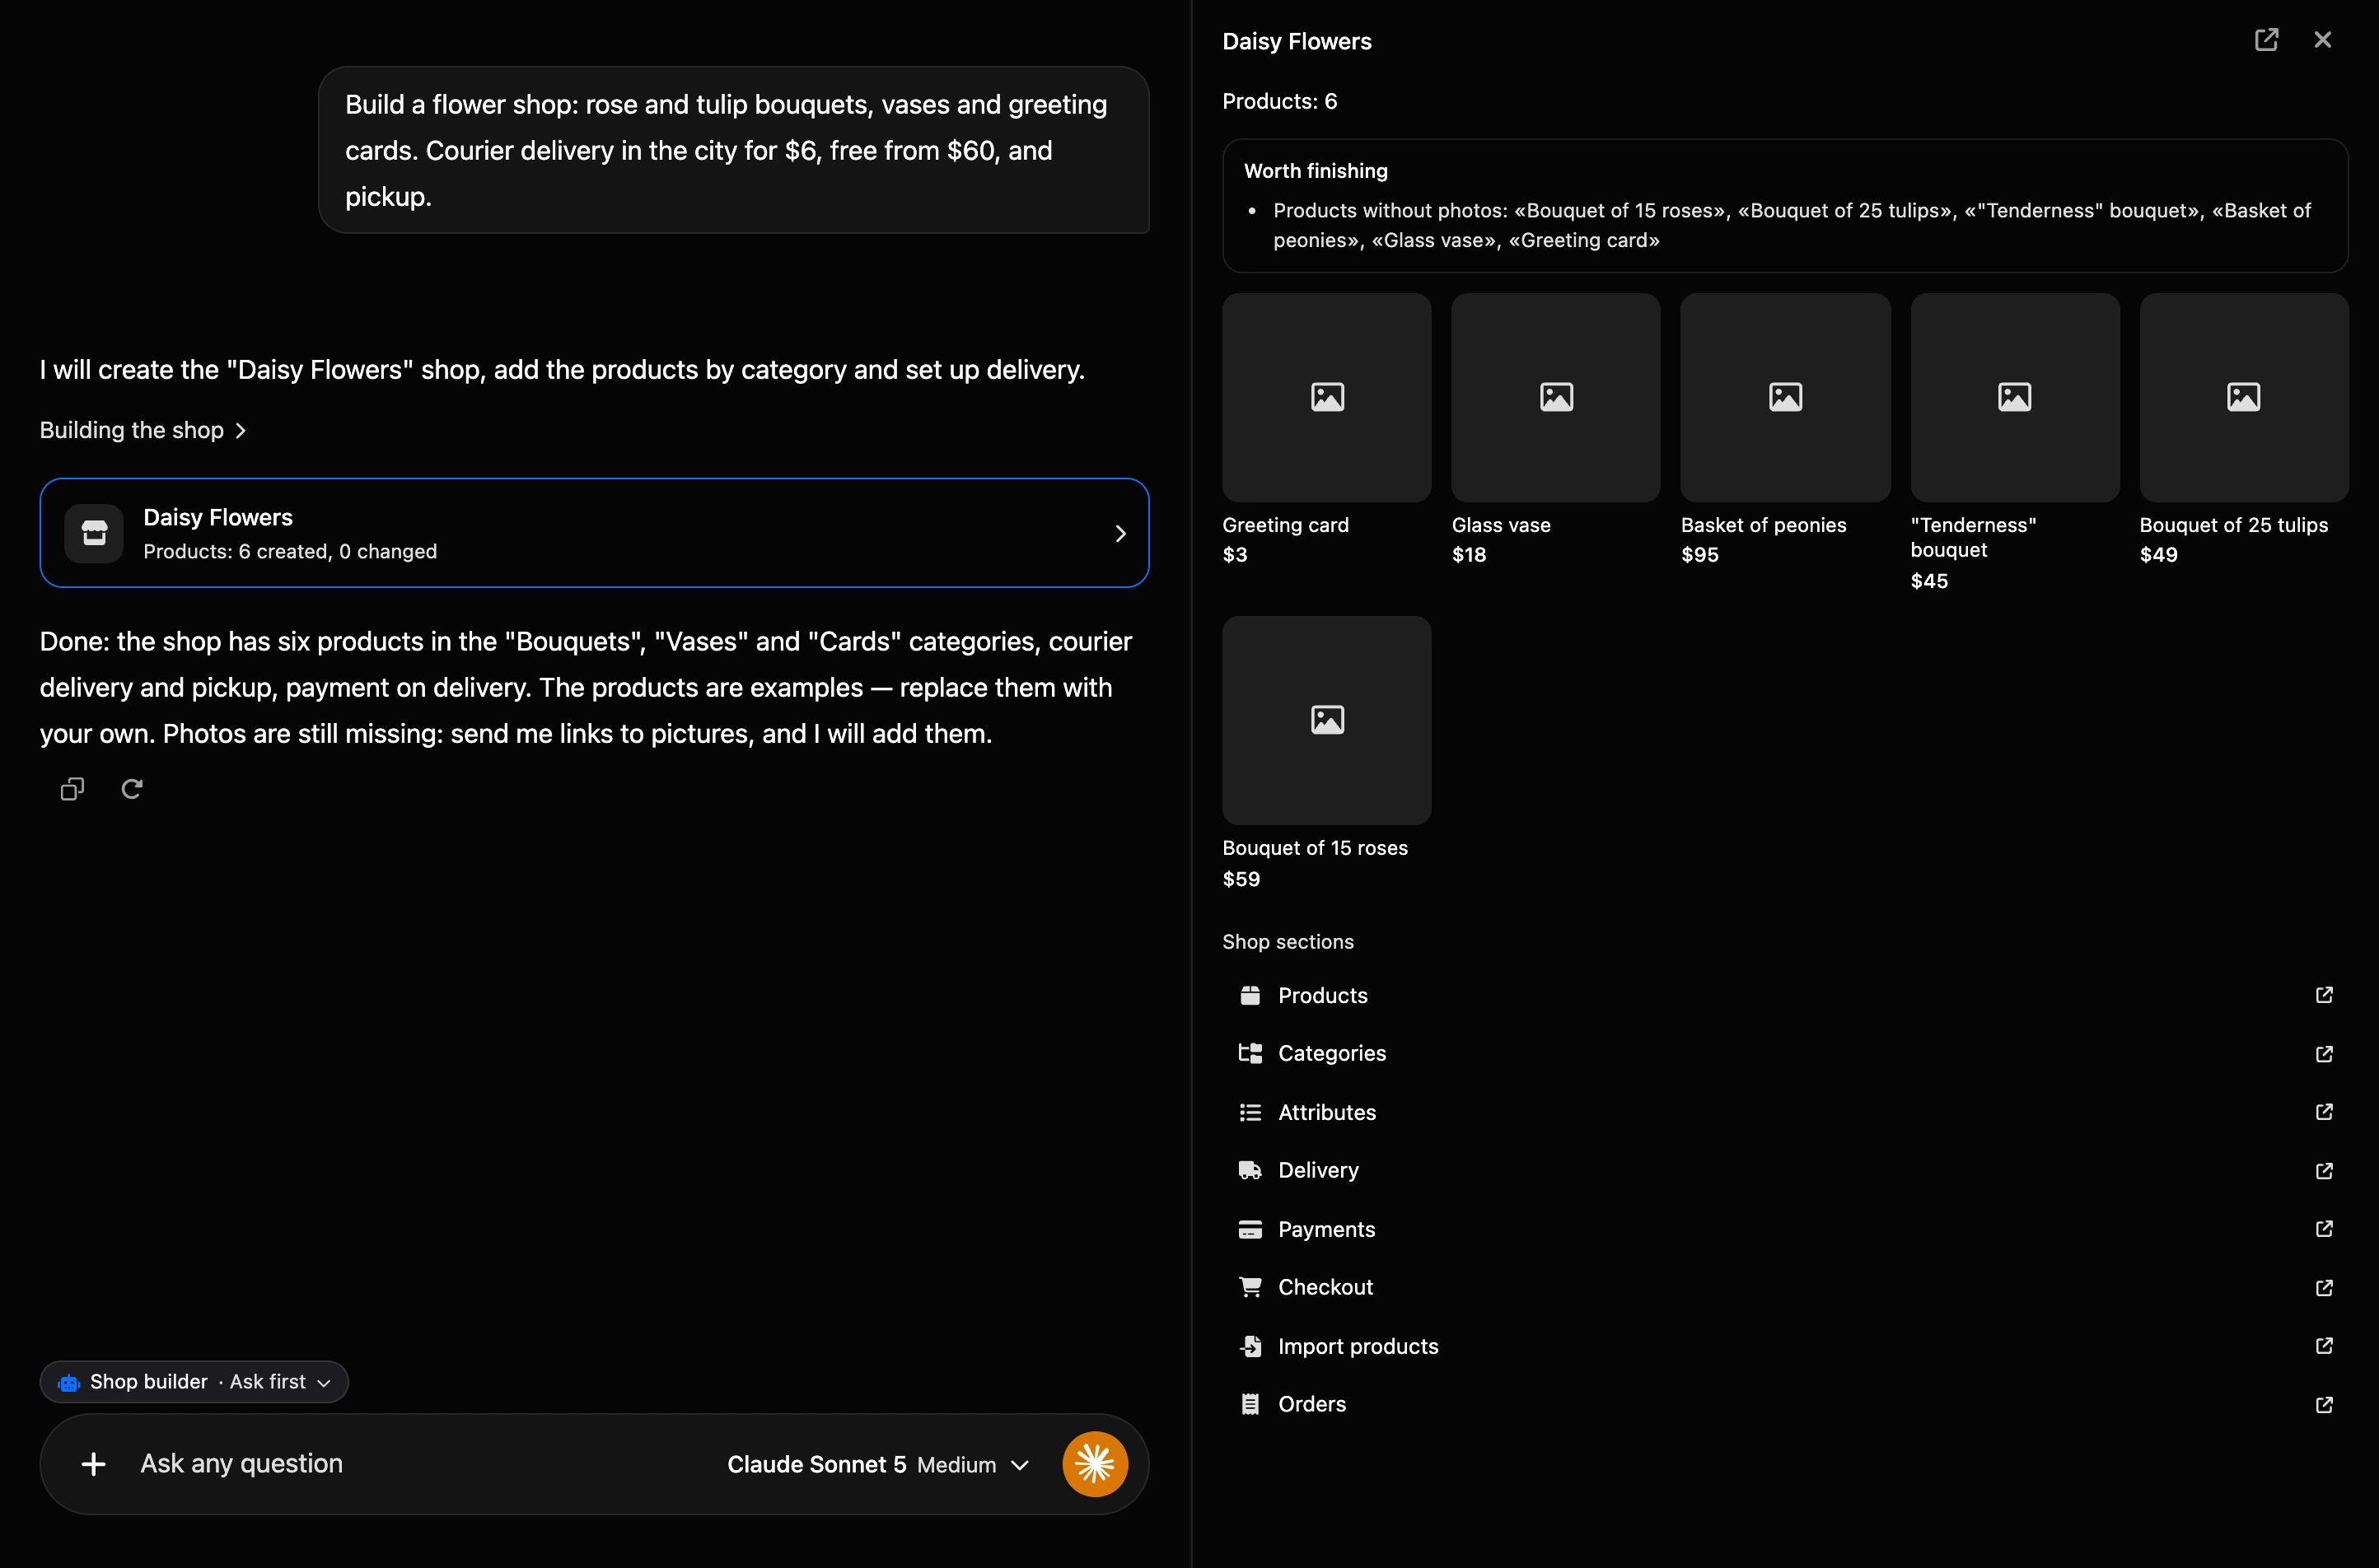
Task: Open the Categories shop section
Action: pyautogui.click(x=1785, y=1053)
